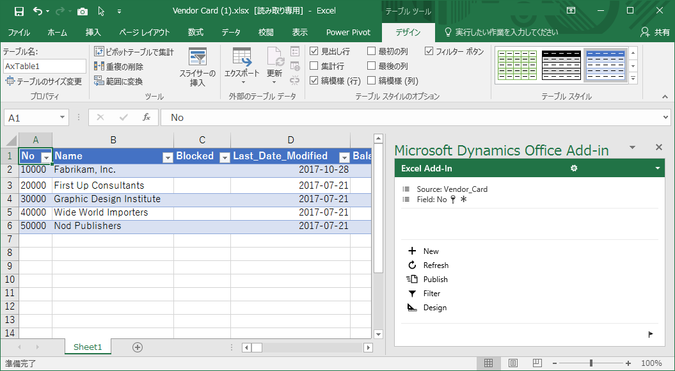Convert to range (範囲に変換)
675x371 pixels.
[x=118, y=81]
